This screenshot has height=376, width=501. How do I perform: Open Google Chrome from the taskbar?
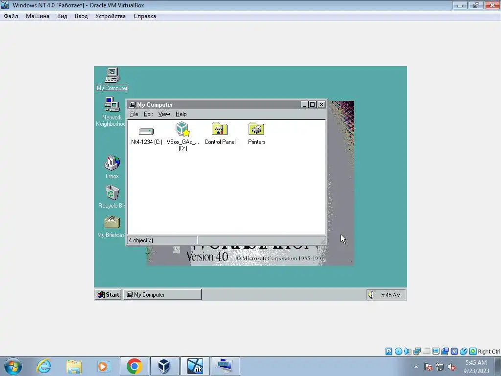tap(134, 366)
